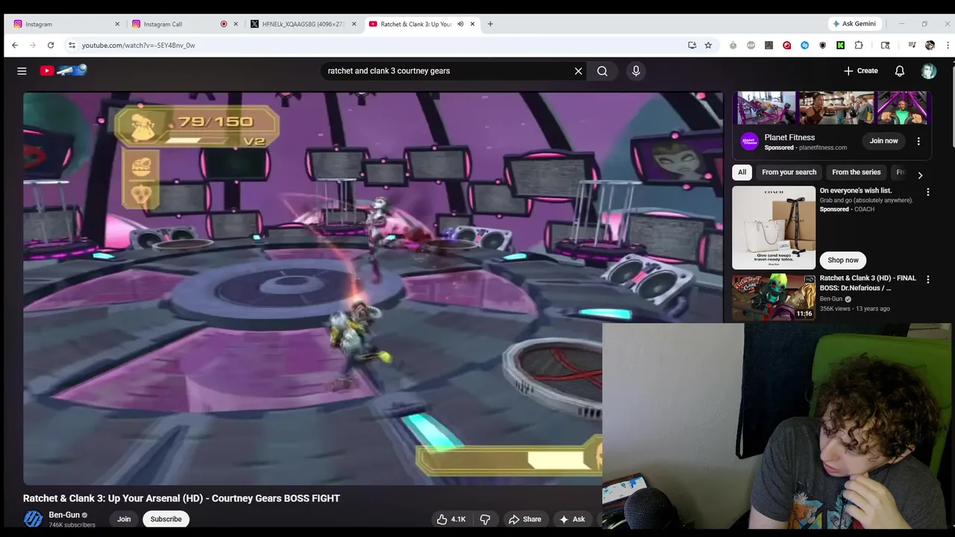Screen dimensions: 955x537
Task: Start voice search with the microphone
Action: [x=636, y=71]
